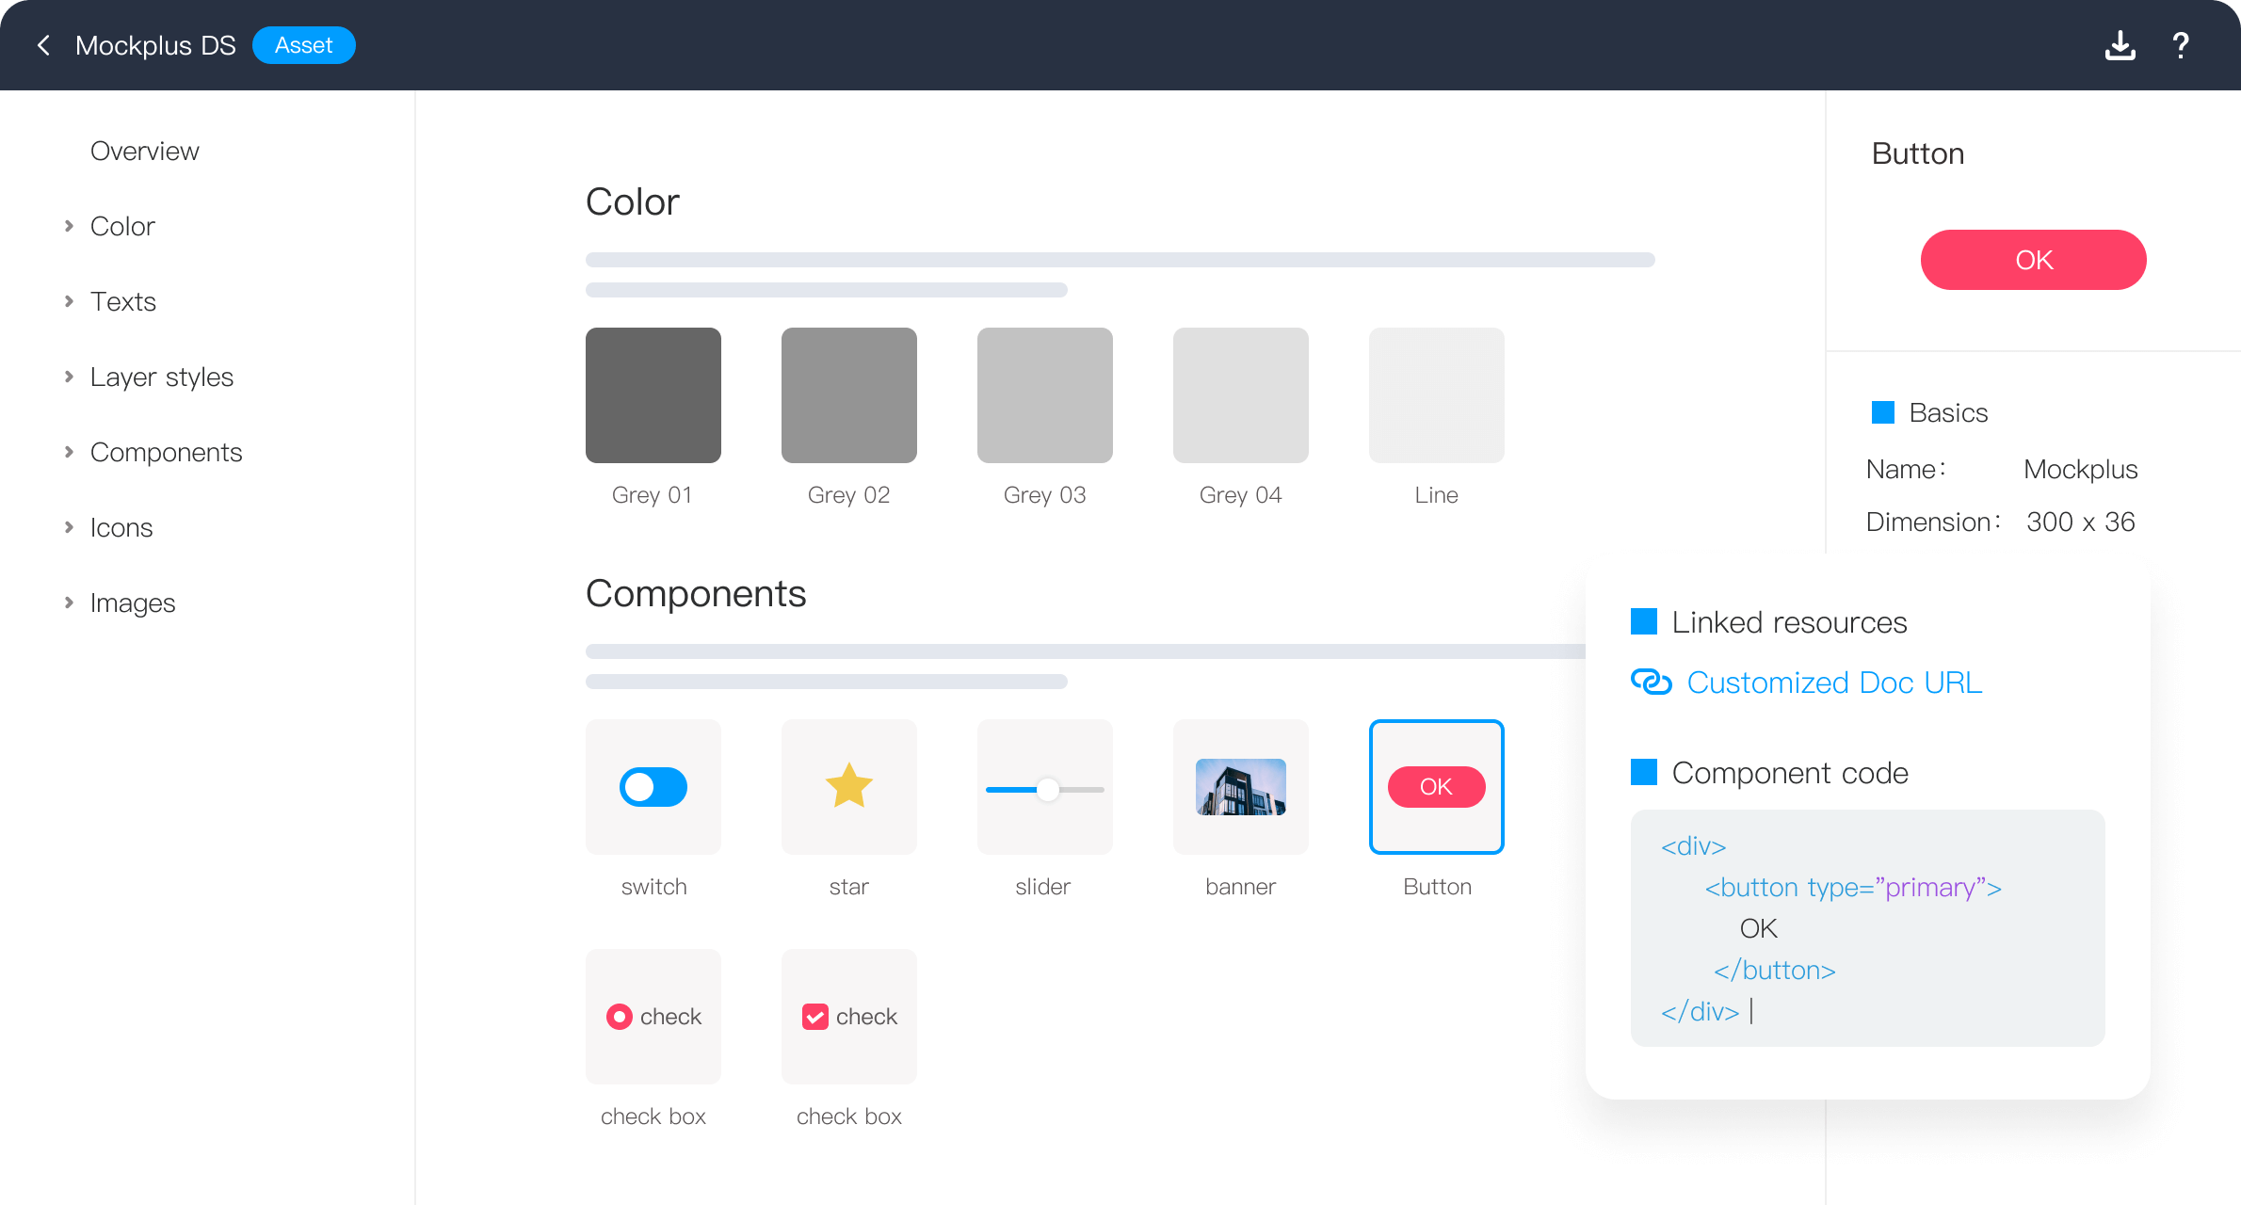Select the red radio check component
Viewport: 2241px width, 1205px height.
(620, 1017)
